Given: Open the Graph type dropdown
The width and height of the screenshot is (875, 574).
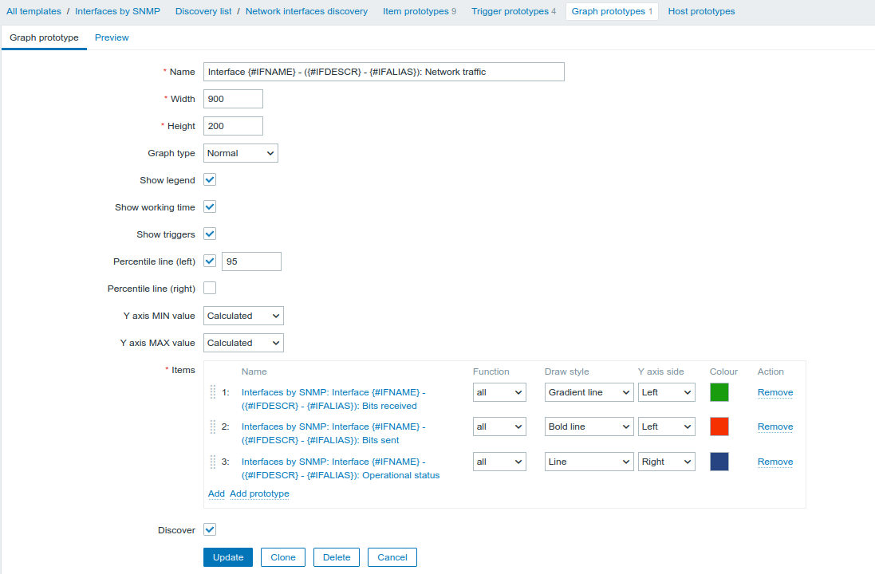Looking at the screenshot, I should pos(241,153).
